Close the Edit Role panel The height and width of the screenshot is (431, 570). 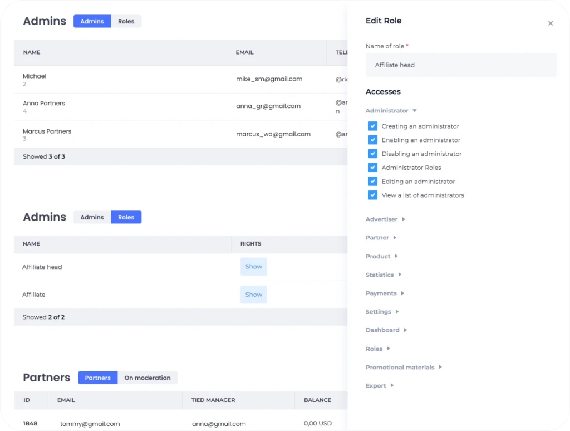[551, 23]
